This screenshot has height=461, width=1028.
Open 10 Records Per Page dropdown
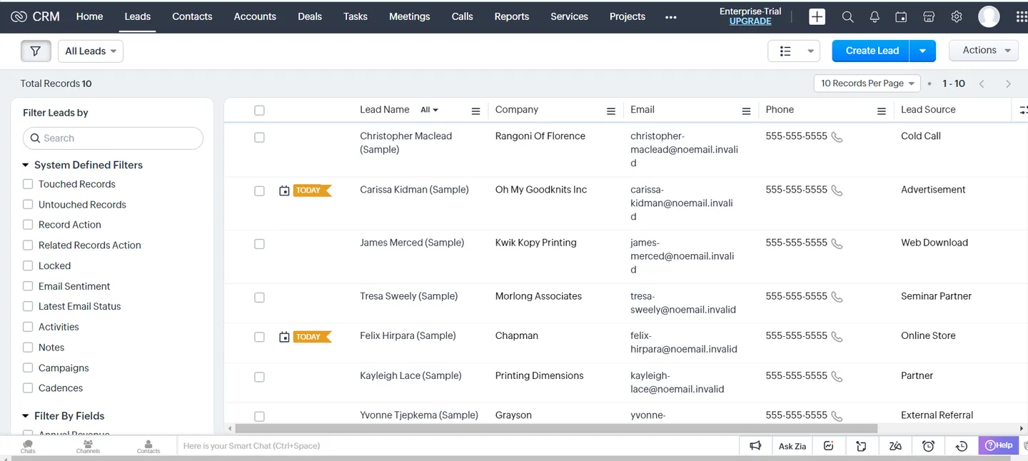coord(867,83)
